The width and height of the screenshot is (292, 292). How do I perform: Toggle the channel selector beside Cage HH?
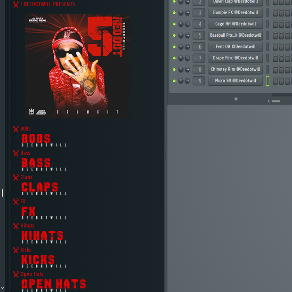click(268, 24)
